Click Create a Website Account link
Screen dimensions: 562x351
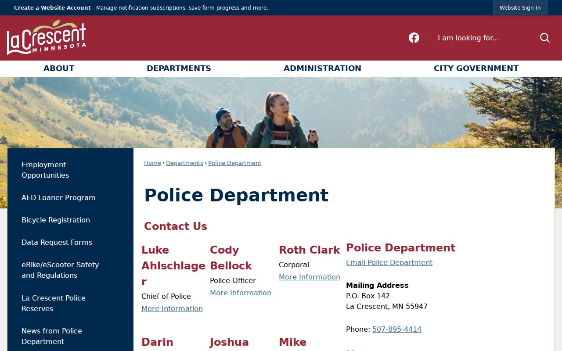tap(52, 8)
